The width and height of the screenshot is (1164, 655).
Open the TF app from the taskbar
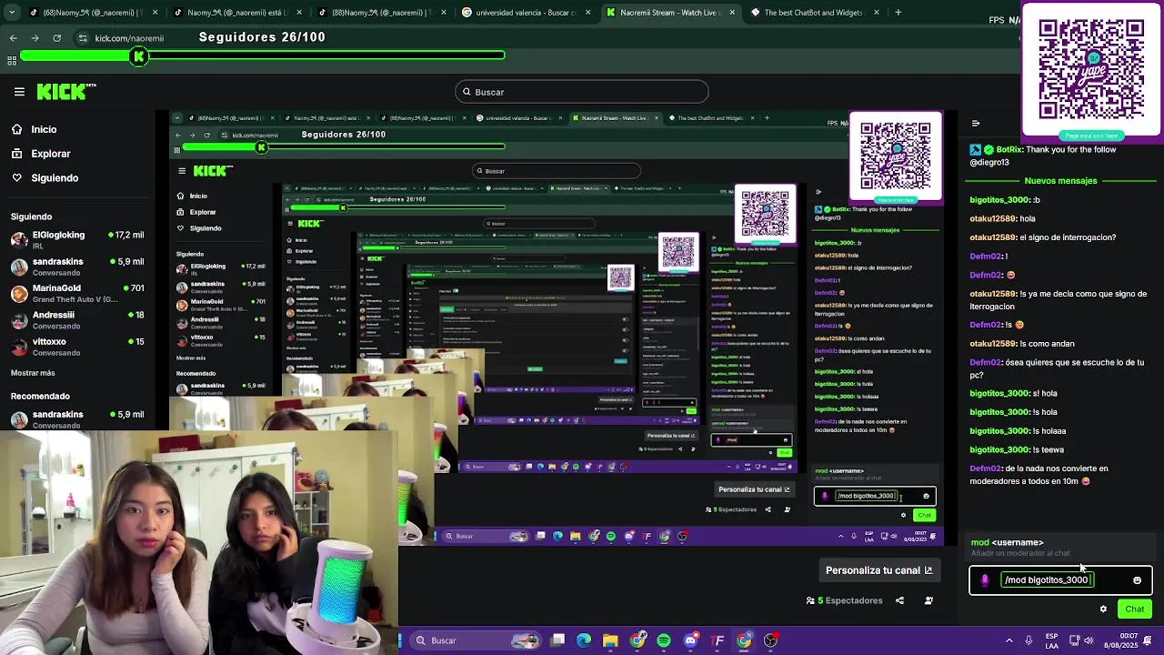(x=717, y=640)
